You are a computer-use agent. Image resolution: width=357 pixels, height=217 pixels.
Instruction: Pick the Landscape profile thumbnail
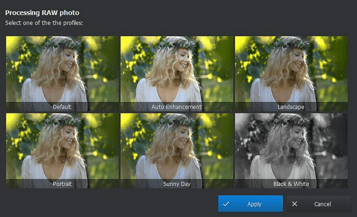pyautogui.click(x=291, y=74)
